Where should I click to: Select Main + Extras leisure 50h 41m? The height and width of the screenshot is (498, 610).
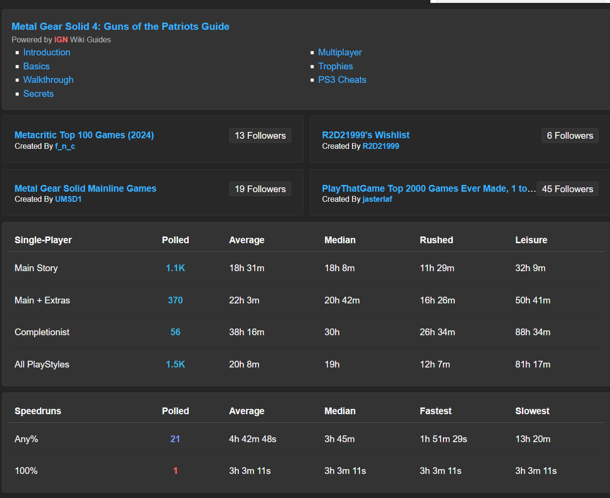532,301
